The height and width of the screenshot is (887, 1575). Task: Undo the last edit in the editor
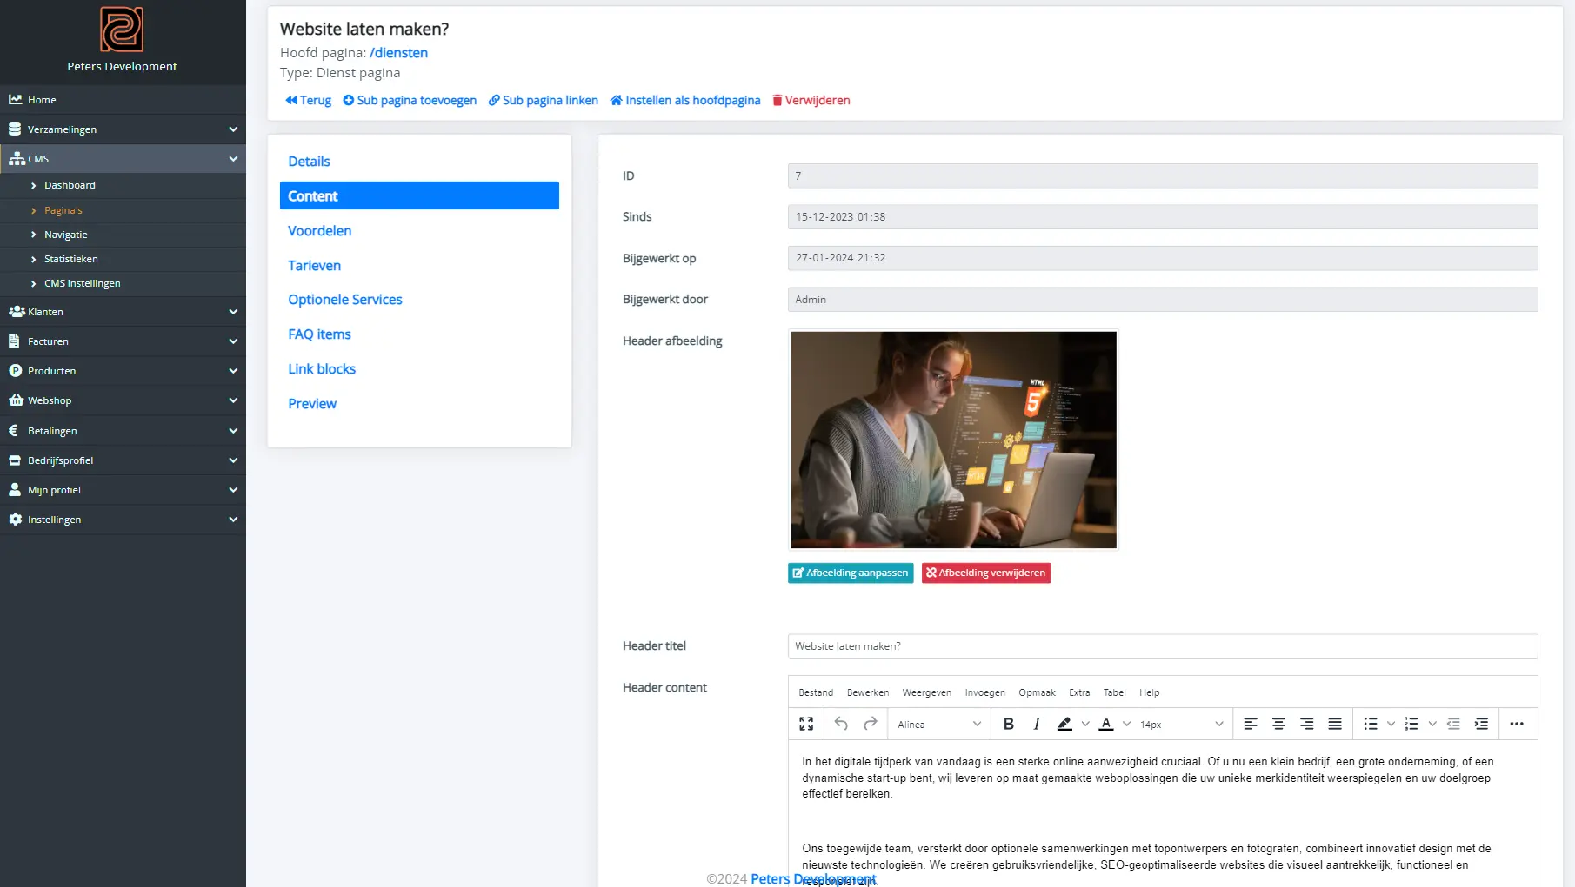[x=839, y=724]
